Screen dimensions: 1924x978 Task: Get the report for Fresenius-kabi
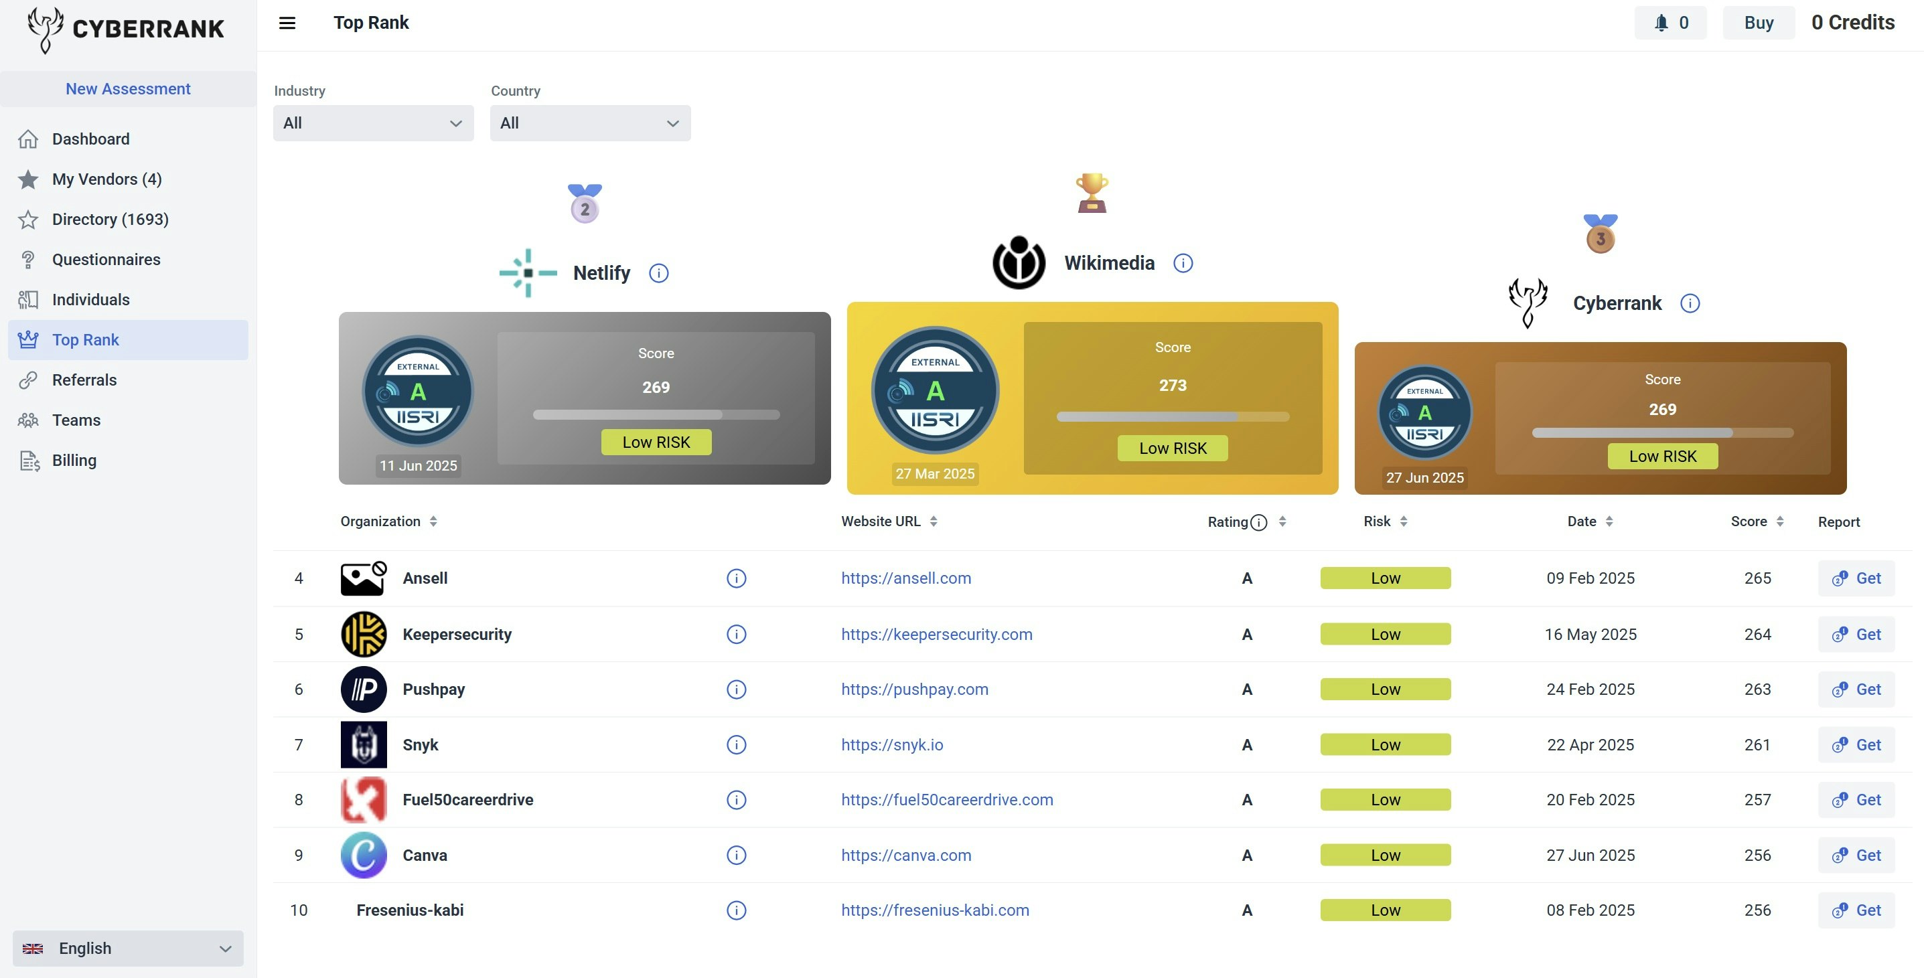pyautogui.click(x=1855, y=911)
